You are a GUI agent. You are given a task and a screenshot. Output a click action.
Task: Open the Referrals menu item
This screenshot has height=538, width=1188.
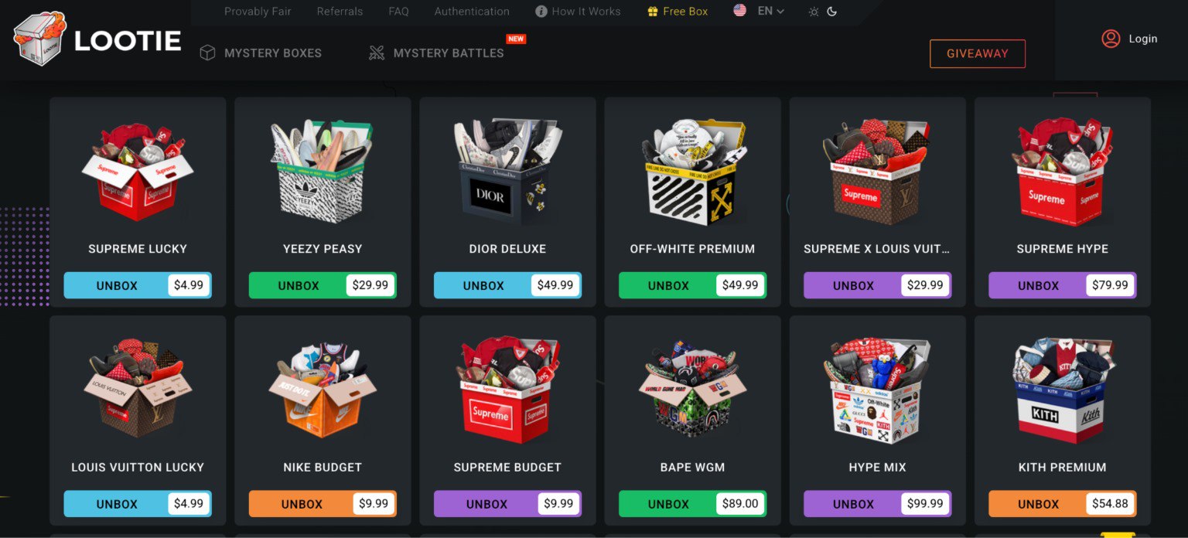pyautogui.click(x=340, y=12)
